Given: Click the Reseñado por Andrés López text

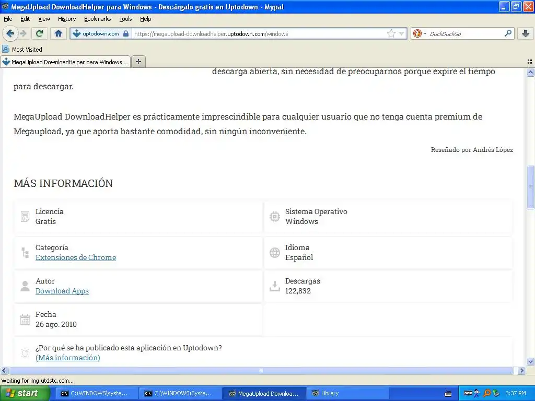Looking at the screenshot, I should pos(472,150).
